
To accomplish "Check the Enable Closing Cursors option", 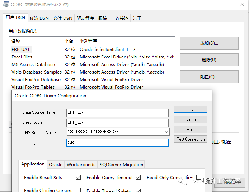I will (x=78, y=190).
